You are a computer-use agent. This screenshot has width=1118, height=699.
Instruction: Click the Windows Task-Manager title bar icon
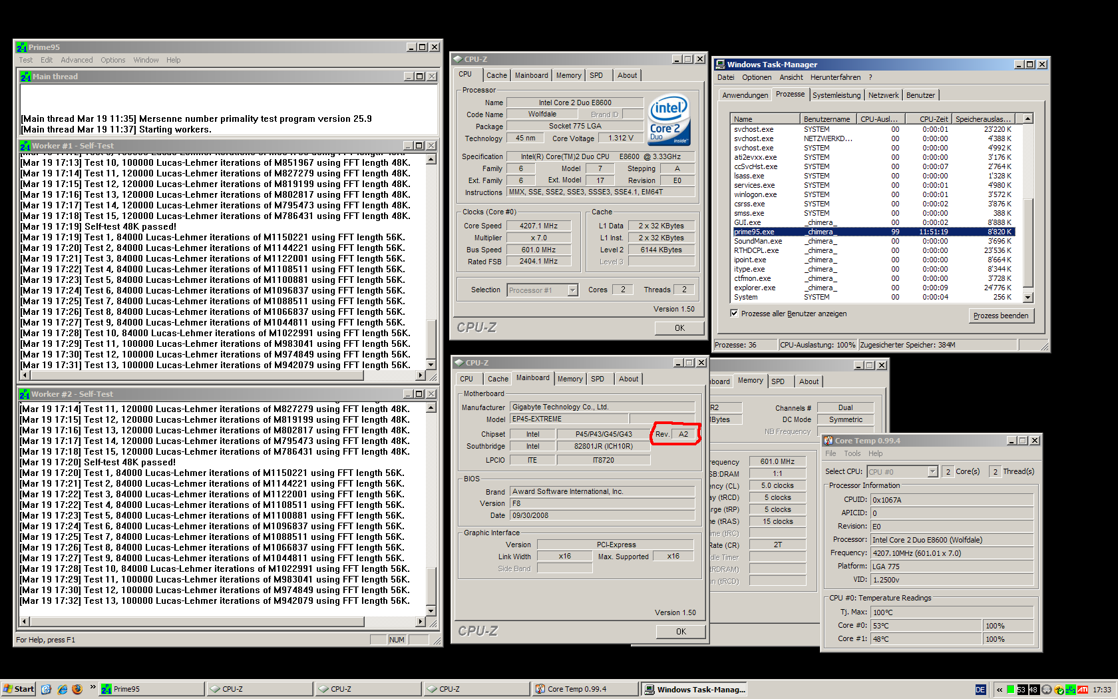point(720,65)
